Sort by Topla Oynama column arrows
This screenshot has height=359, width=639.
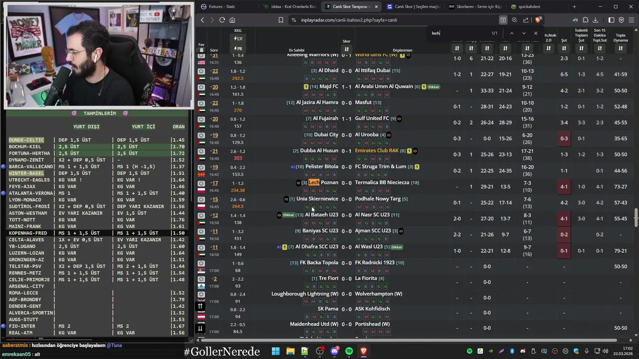621,48
